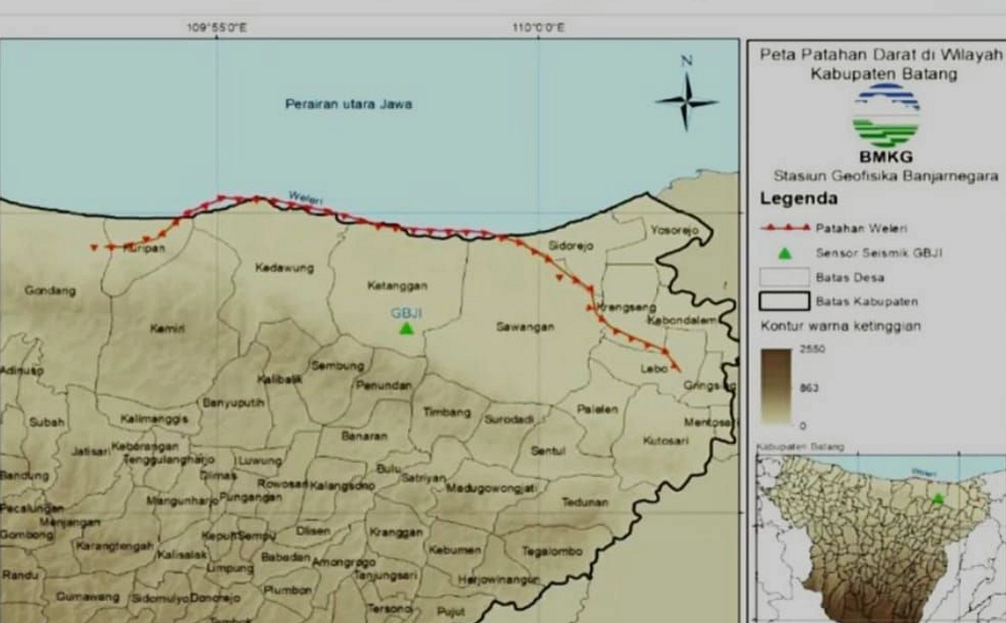Click the Kuripan village label

[x=143, y=249]
